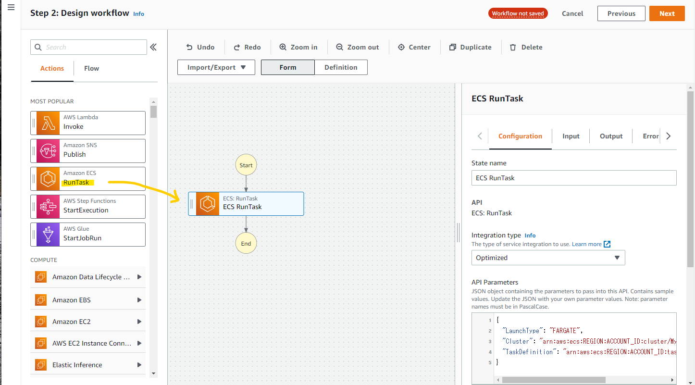Select the AWS Glue StartJobRun icon
The image size is (695, 385).
pyautogui.click(x=48, y=234)
